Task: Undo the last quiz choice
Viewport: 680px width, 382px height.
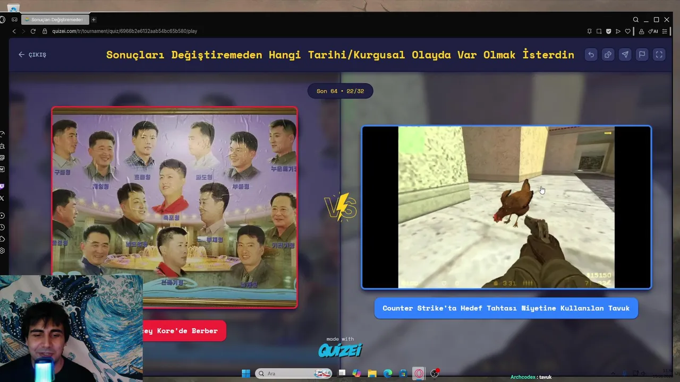Action: pyautogui.click(x=591, y=55)
